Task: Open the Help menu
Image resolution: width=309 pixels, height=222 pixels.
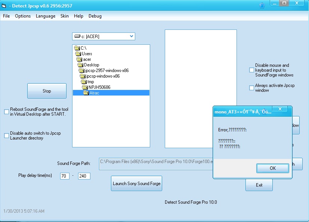Action: pos(78,16)
